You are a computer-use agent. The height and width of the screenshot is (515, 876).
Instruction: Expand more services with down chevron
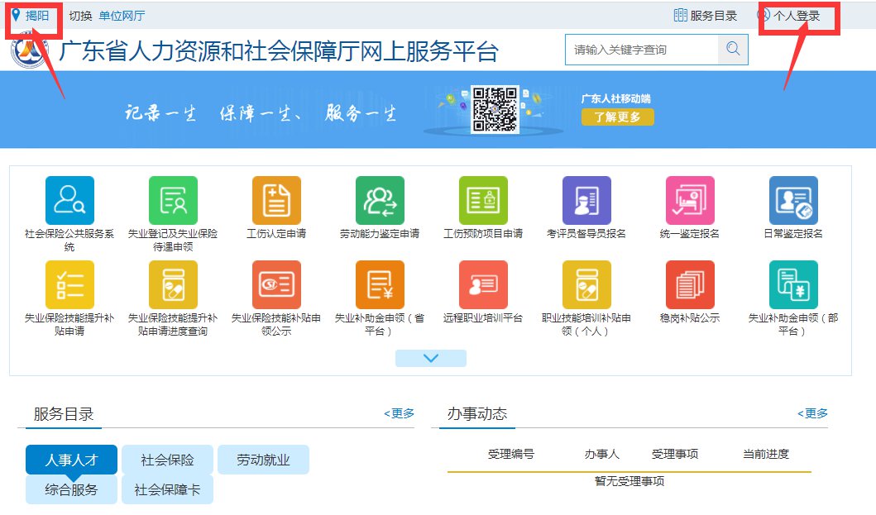430,358
